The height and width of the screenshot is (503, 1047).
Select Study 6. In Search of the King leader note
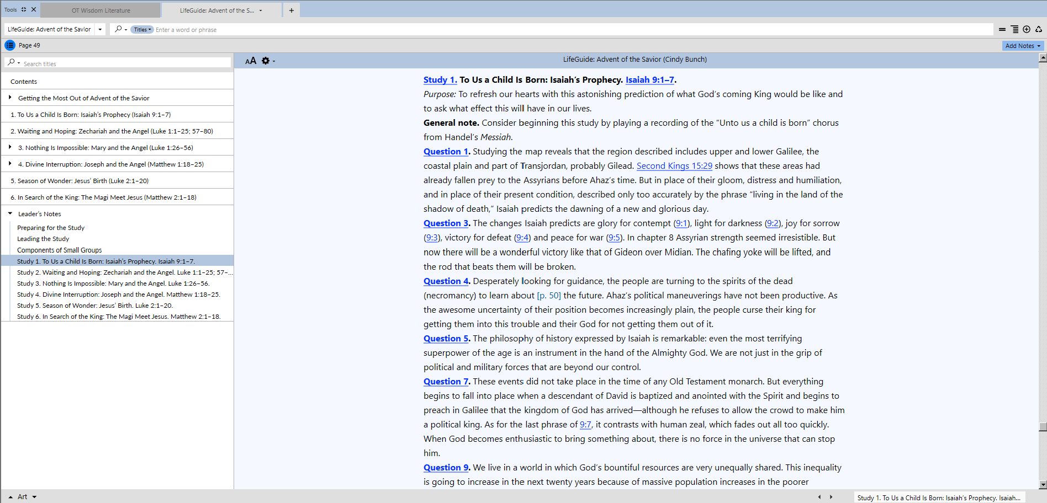(x=119, y=317)
